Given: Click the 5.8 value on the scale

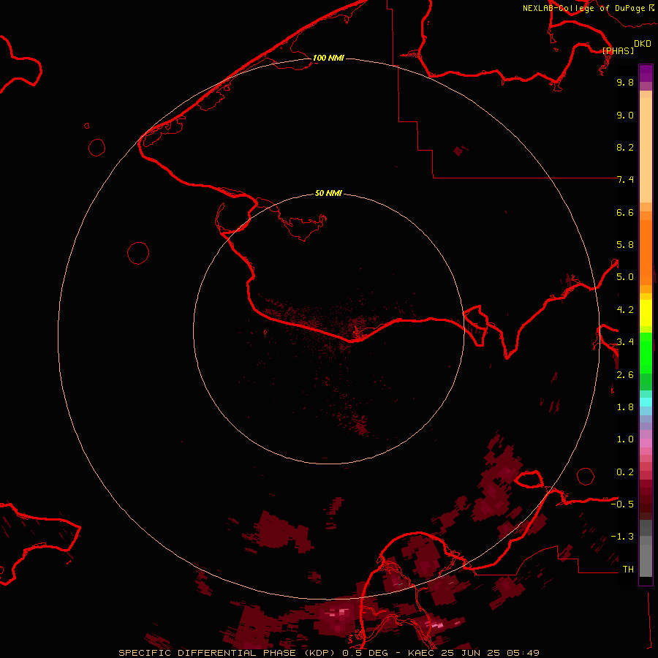Looking at the screenshot, I should tap(625, 245).
